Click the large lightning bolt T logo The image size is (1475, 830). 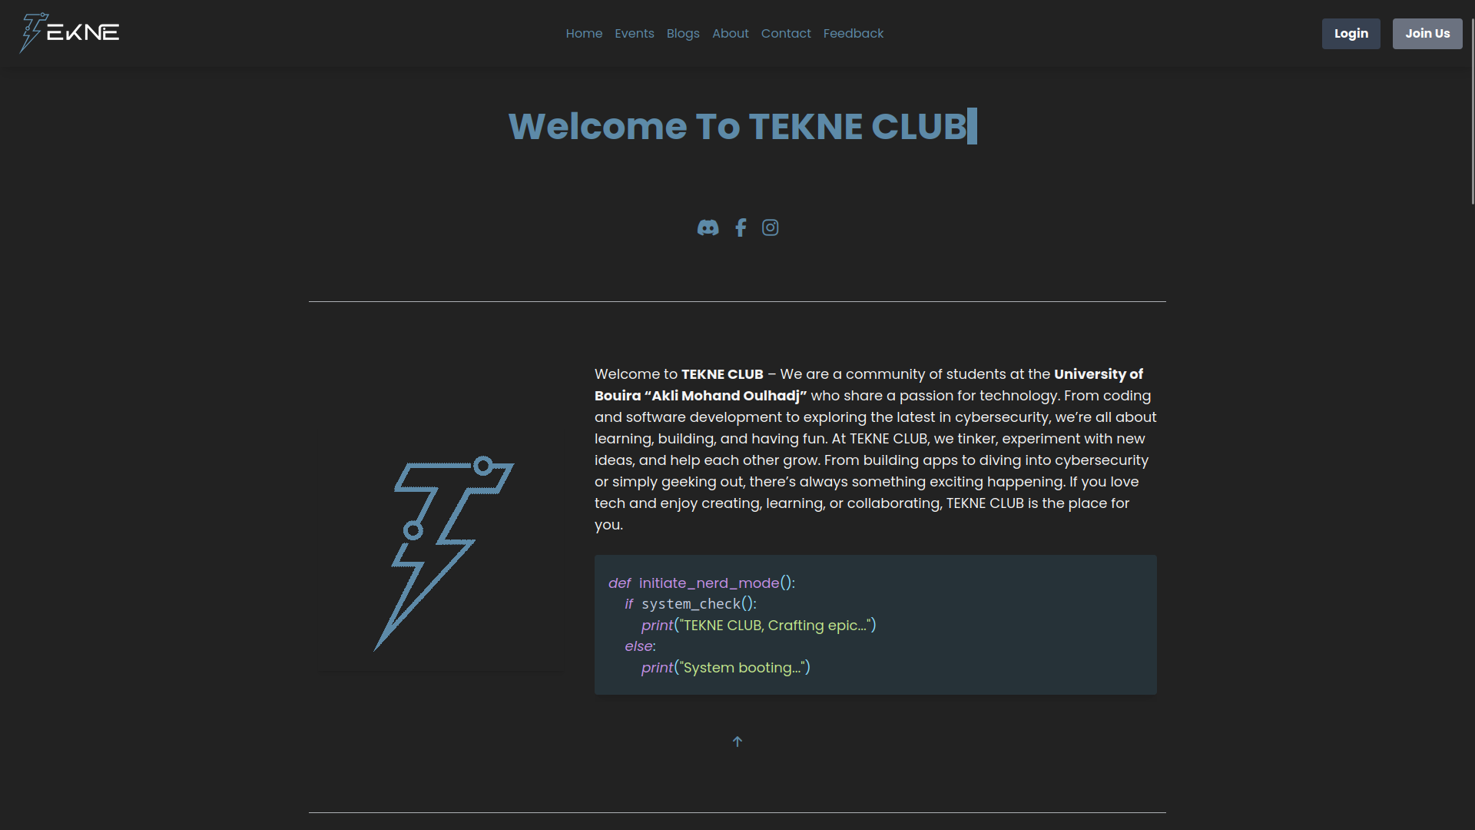click(x=442, y=552)
